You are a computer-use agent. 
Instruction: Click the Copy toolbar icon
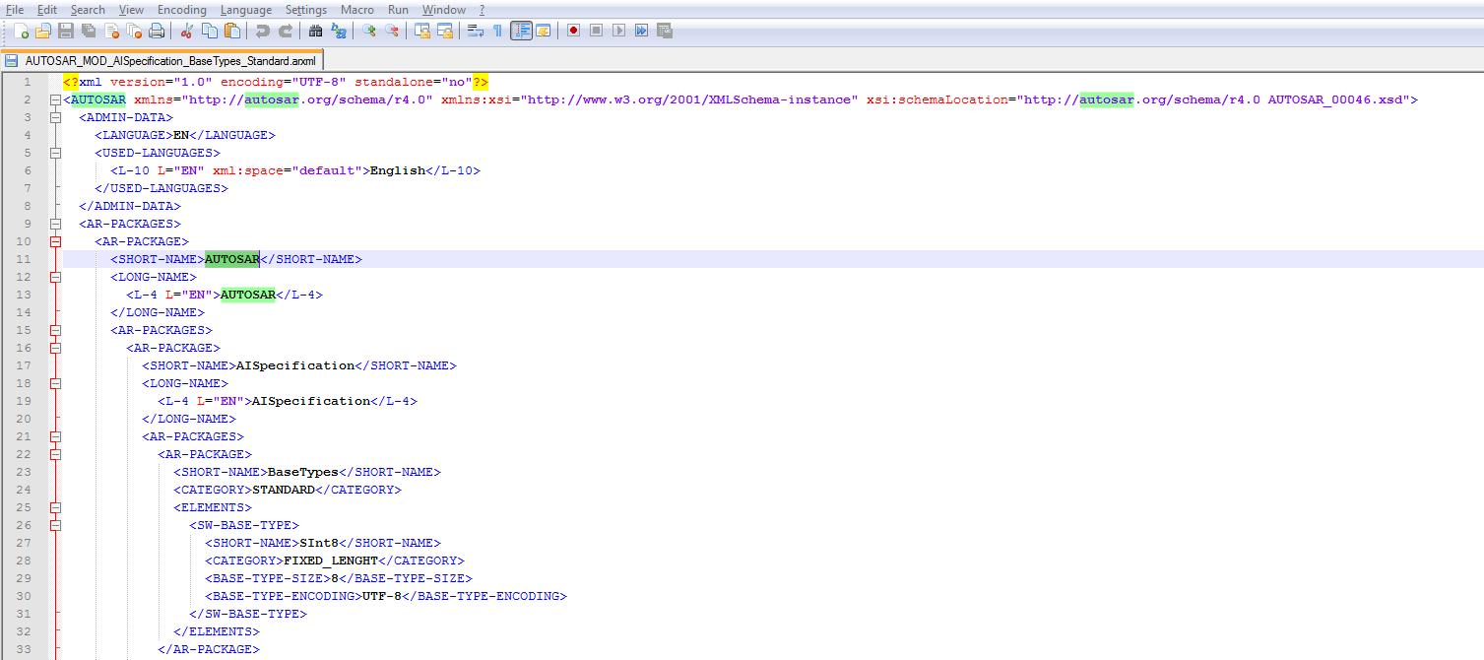209,31
